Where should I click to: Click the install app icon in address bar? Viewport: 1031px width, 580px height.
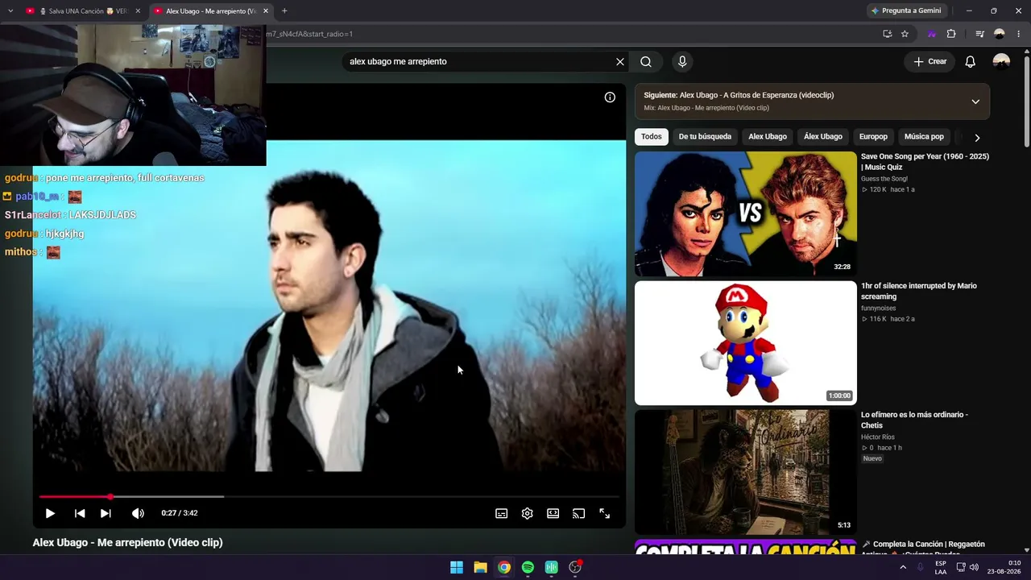point(887,34)
